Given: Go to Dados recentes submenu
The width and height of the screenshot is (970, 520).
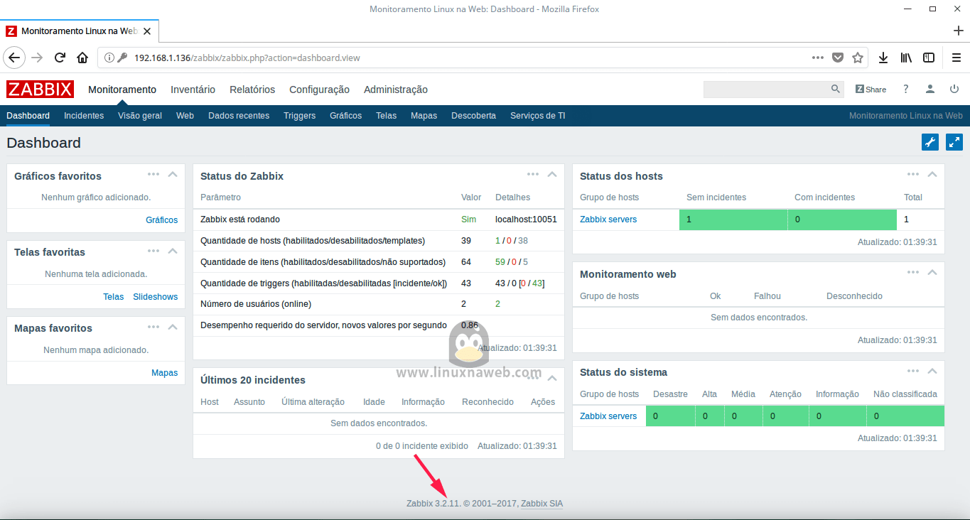Looking at the screenshot, I should (x=239, y=116).
